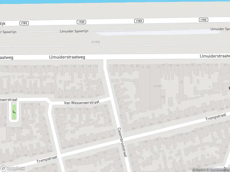The width and height of the screenshot is (230, 172).
Task: Click the brown shop basket icon
Action: click(229, 88)
